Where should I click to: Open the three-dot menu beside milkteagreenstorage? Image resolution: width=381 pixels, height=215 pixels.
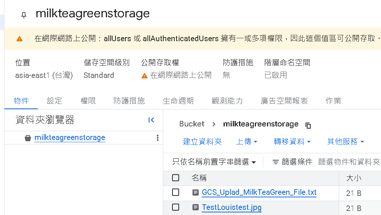pos(158,138)
